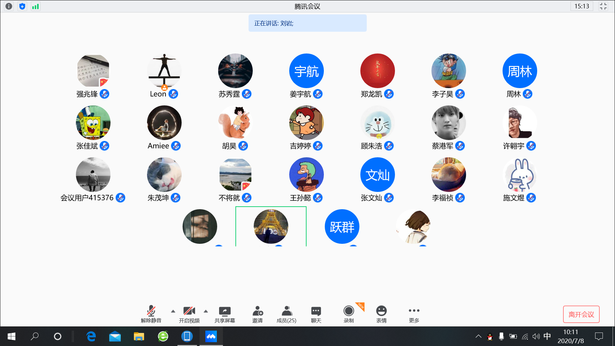Expand the video options arrow
Screen dimensions: 615x346
click(206, 311)
